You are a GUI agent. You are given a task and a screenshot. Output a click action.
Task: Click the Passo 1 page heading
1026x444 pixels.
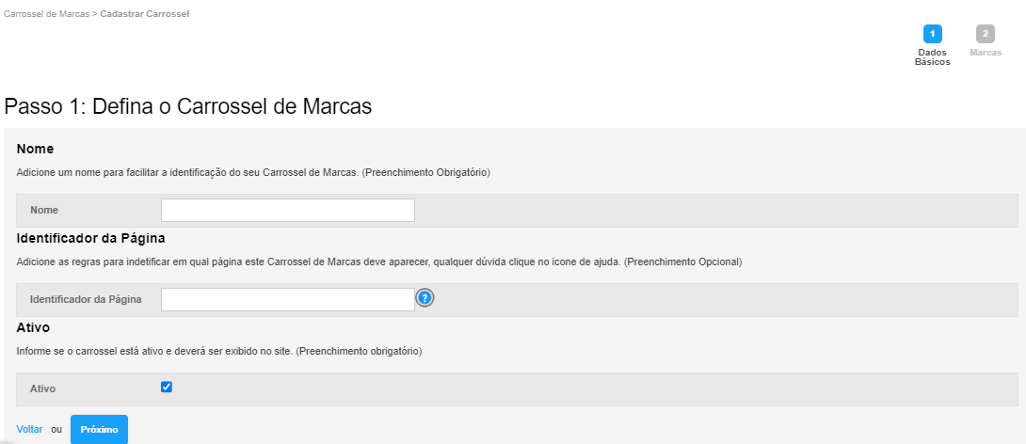coord(188,106)
